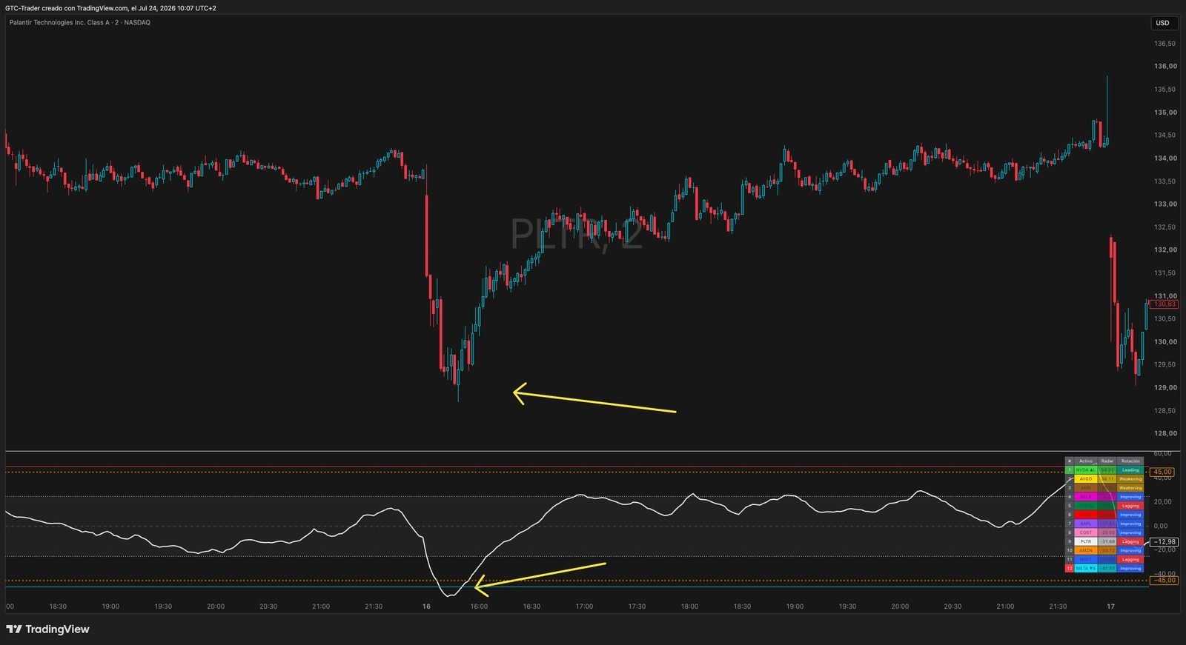Click the NVDA cell in the ranking table
The height and width of the screenshot is (645, 1186).
point(1086,470)
